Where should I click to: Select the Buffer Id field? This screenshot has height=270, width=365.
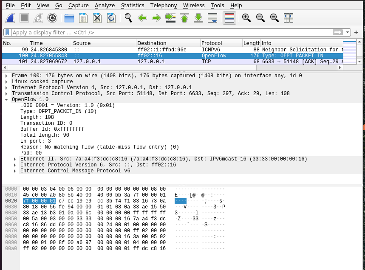point(52,129)
